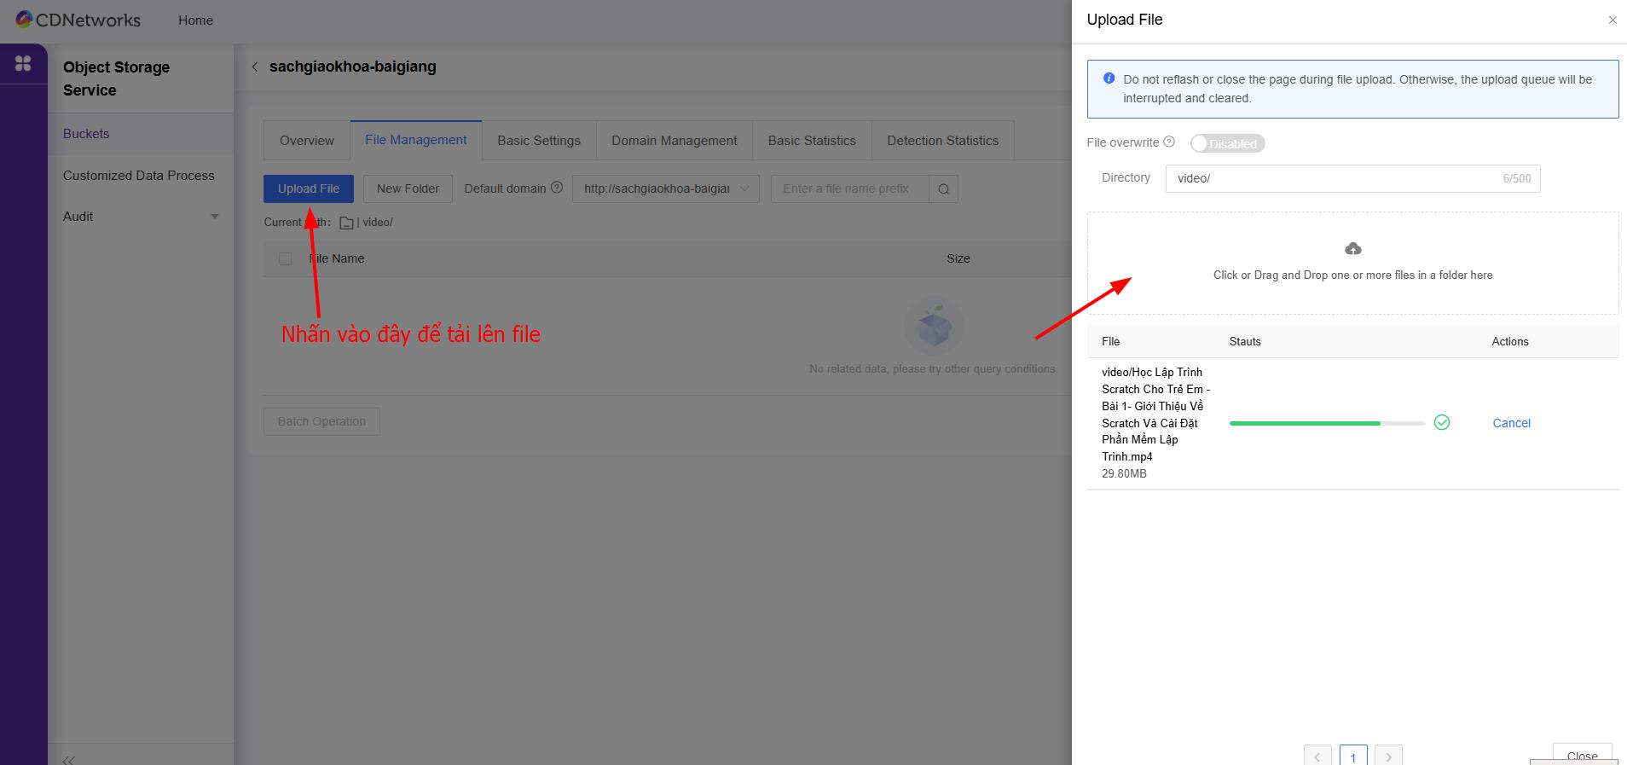
Task: Click the search magnifier icon
Action: tap(943, 188)
